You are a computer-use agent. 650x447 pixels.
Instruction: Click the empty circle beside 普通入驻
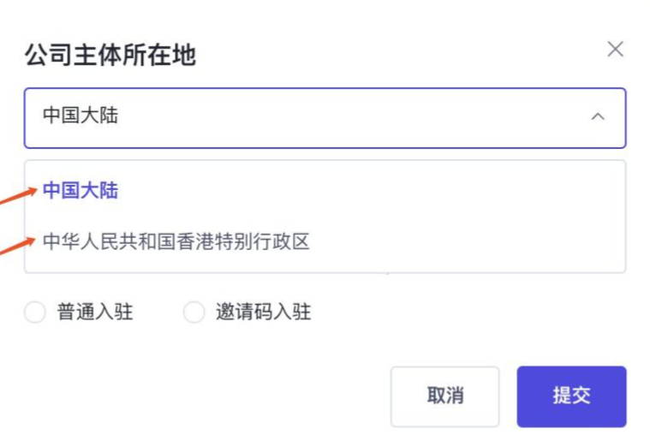[x=34, y=313]
